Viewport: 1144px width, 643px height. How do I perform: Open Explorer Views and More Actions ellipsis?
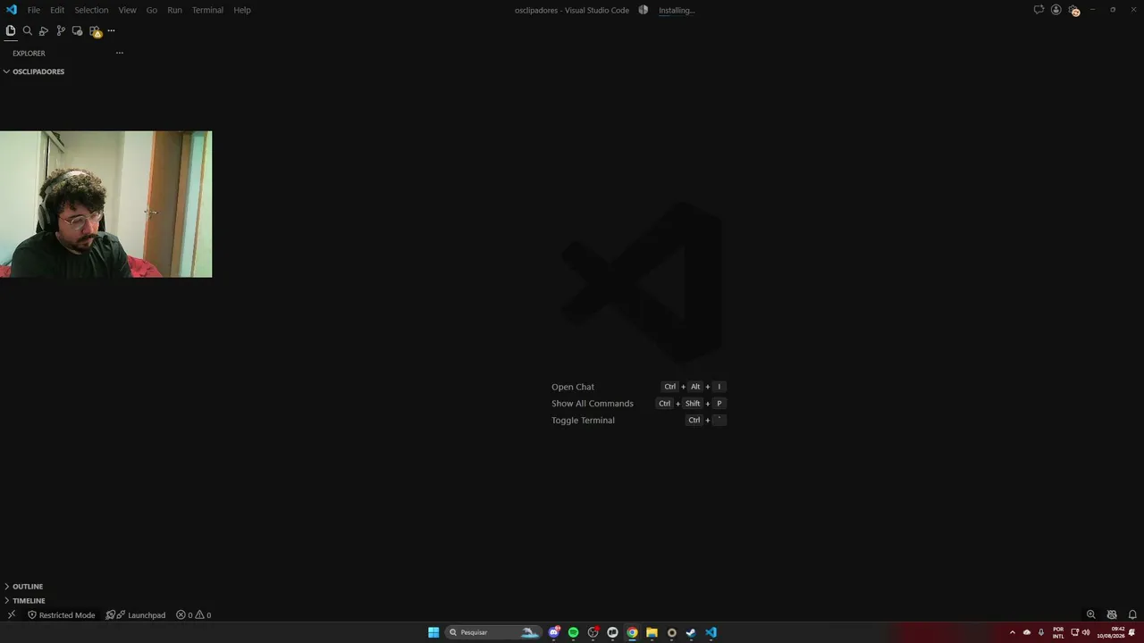[119, 53]
